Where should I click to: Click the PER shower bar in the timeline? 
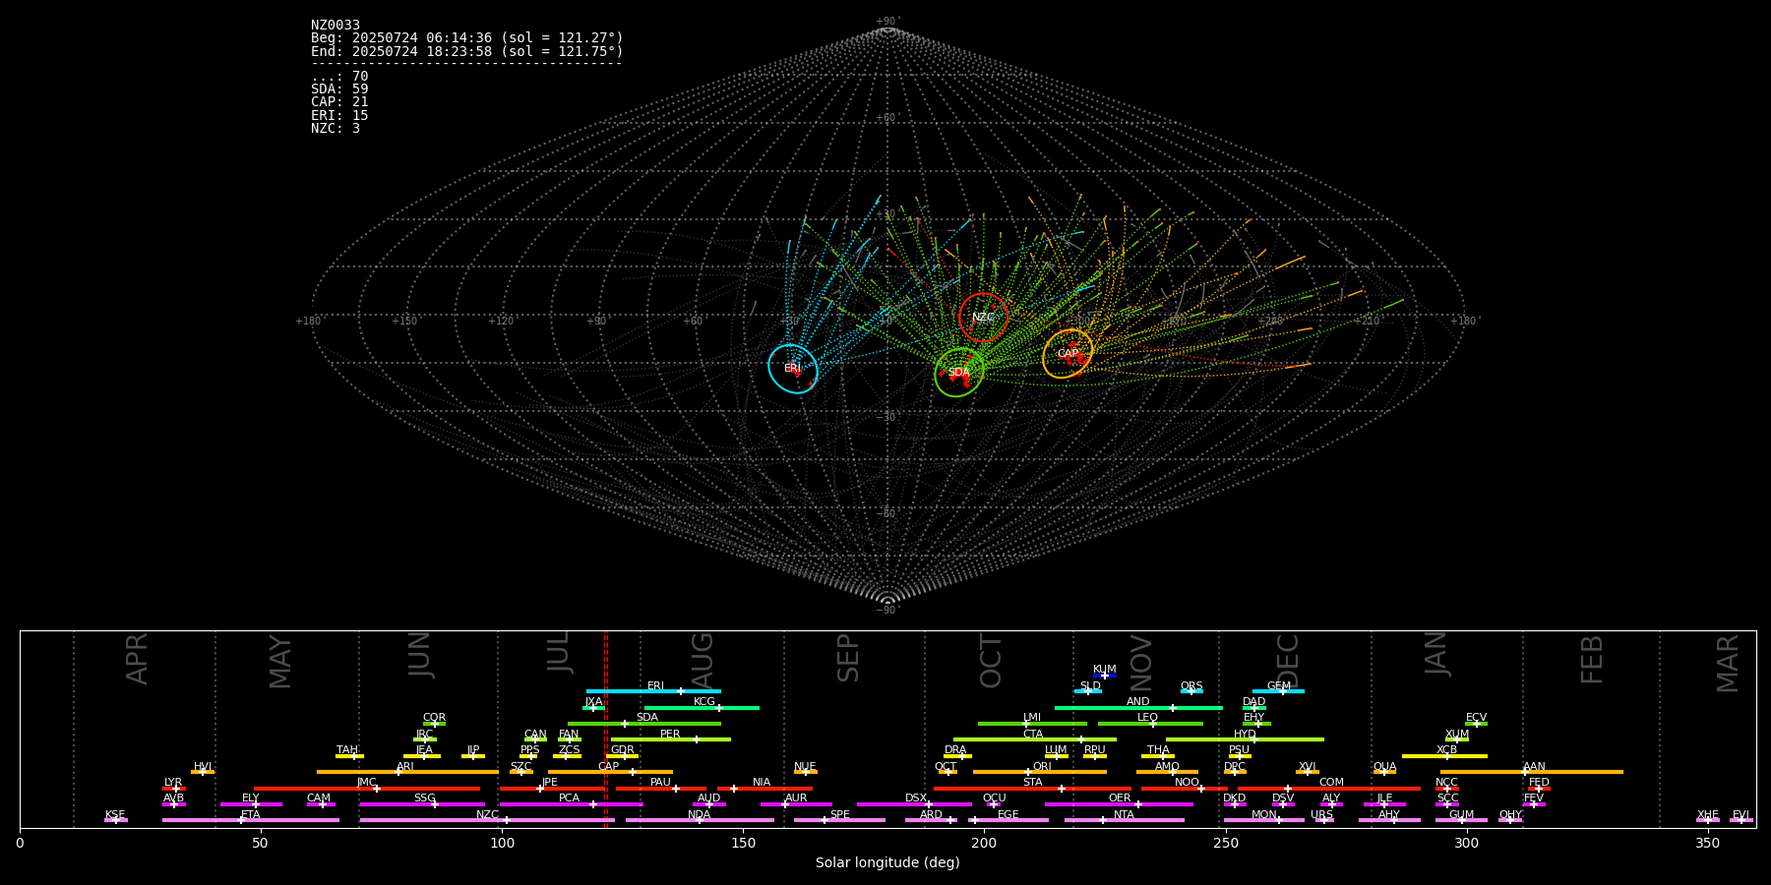(x=671, y=739)
